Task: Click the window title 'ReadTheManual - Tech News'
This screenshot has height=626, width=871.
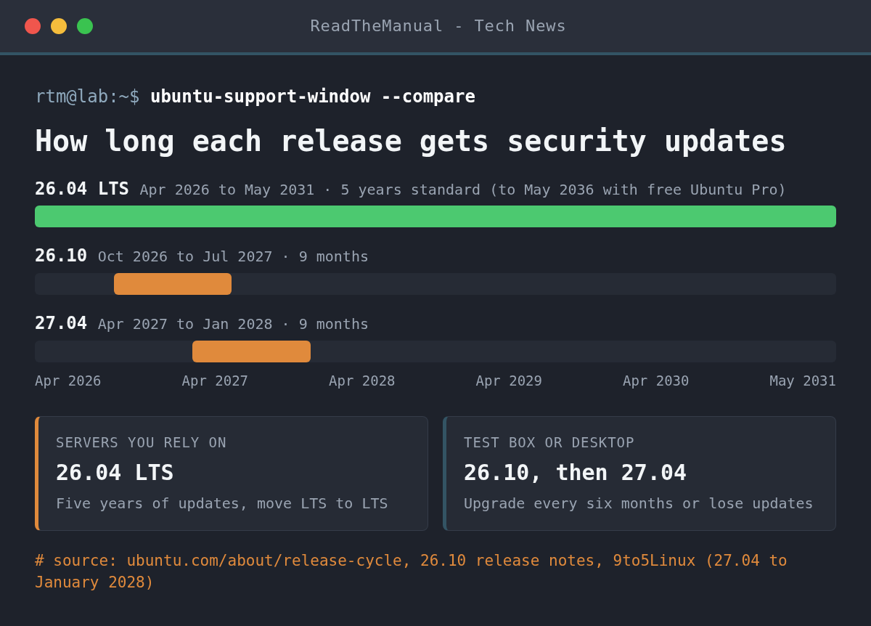Action: (438, 26)
